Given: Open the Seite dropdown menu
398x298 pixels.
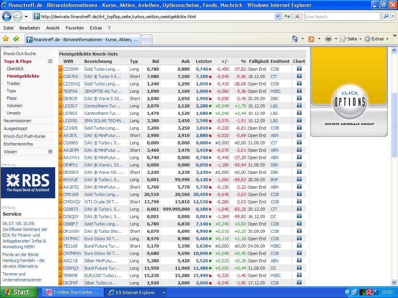Looking at the screenshot, I should pyautogui.click(x=352, y=39).
